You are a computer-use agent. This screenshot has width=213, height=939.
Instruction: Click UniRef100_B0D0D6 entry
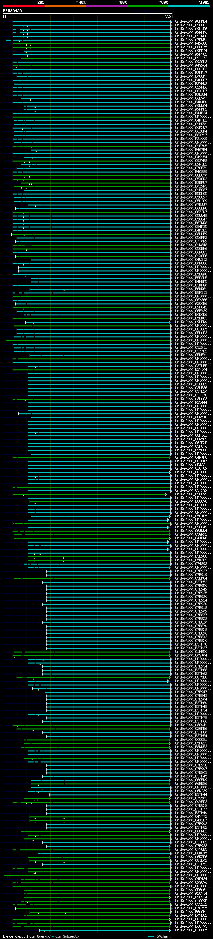point(191,314)
